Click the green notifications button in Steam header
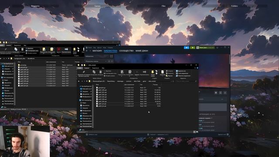This screenshot has width=279, height=157. pyautogui.click(x=193, y=48)
